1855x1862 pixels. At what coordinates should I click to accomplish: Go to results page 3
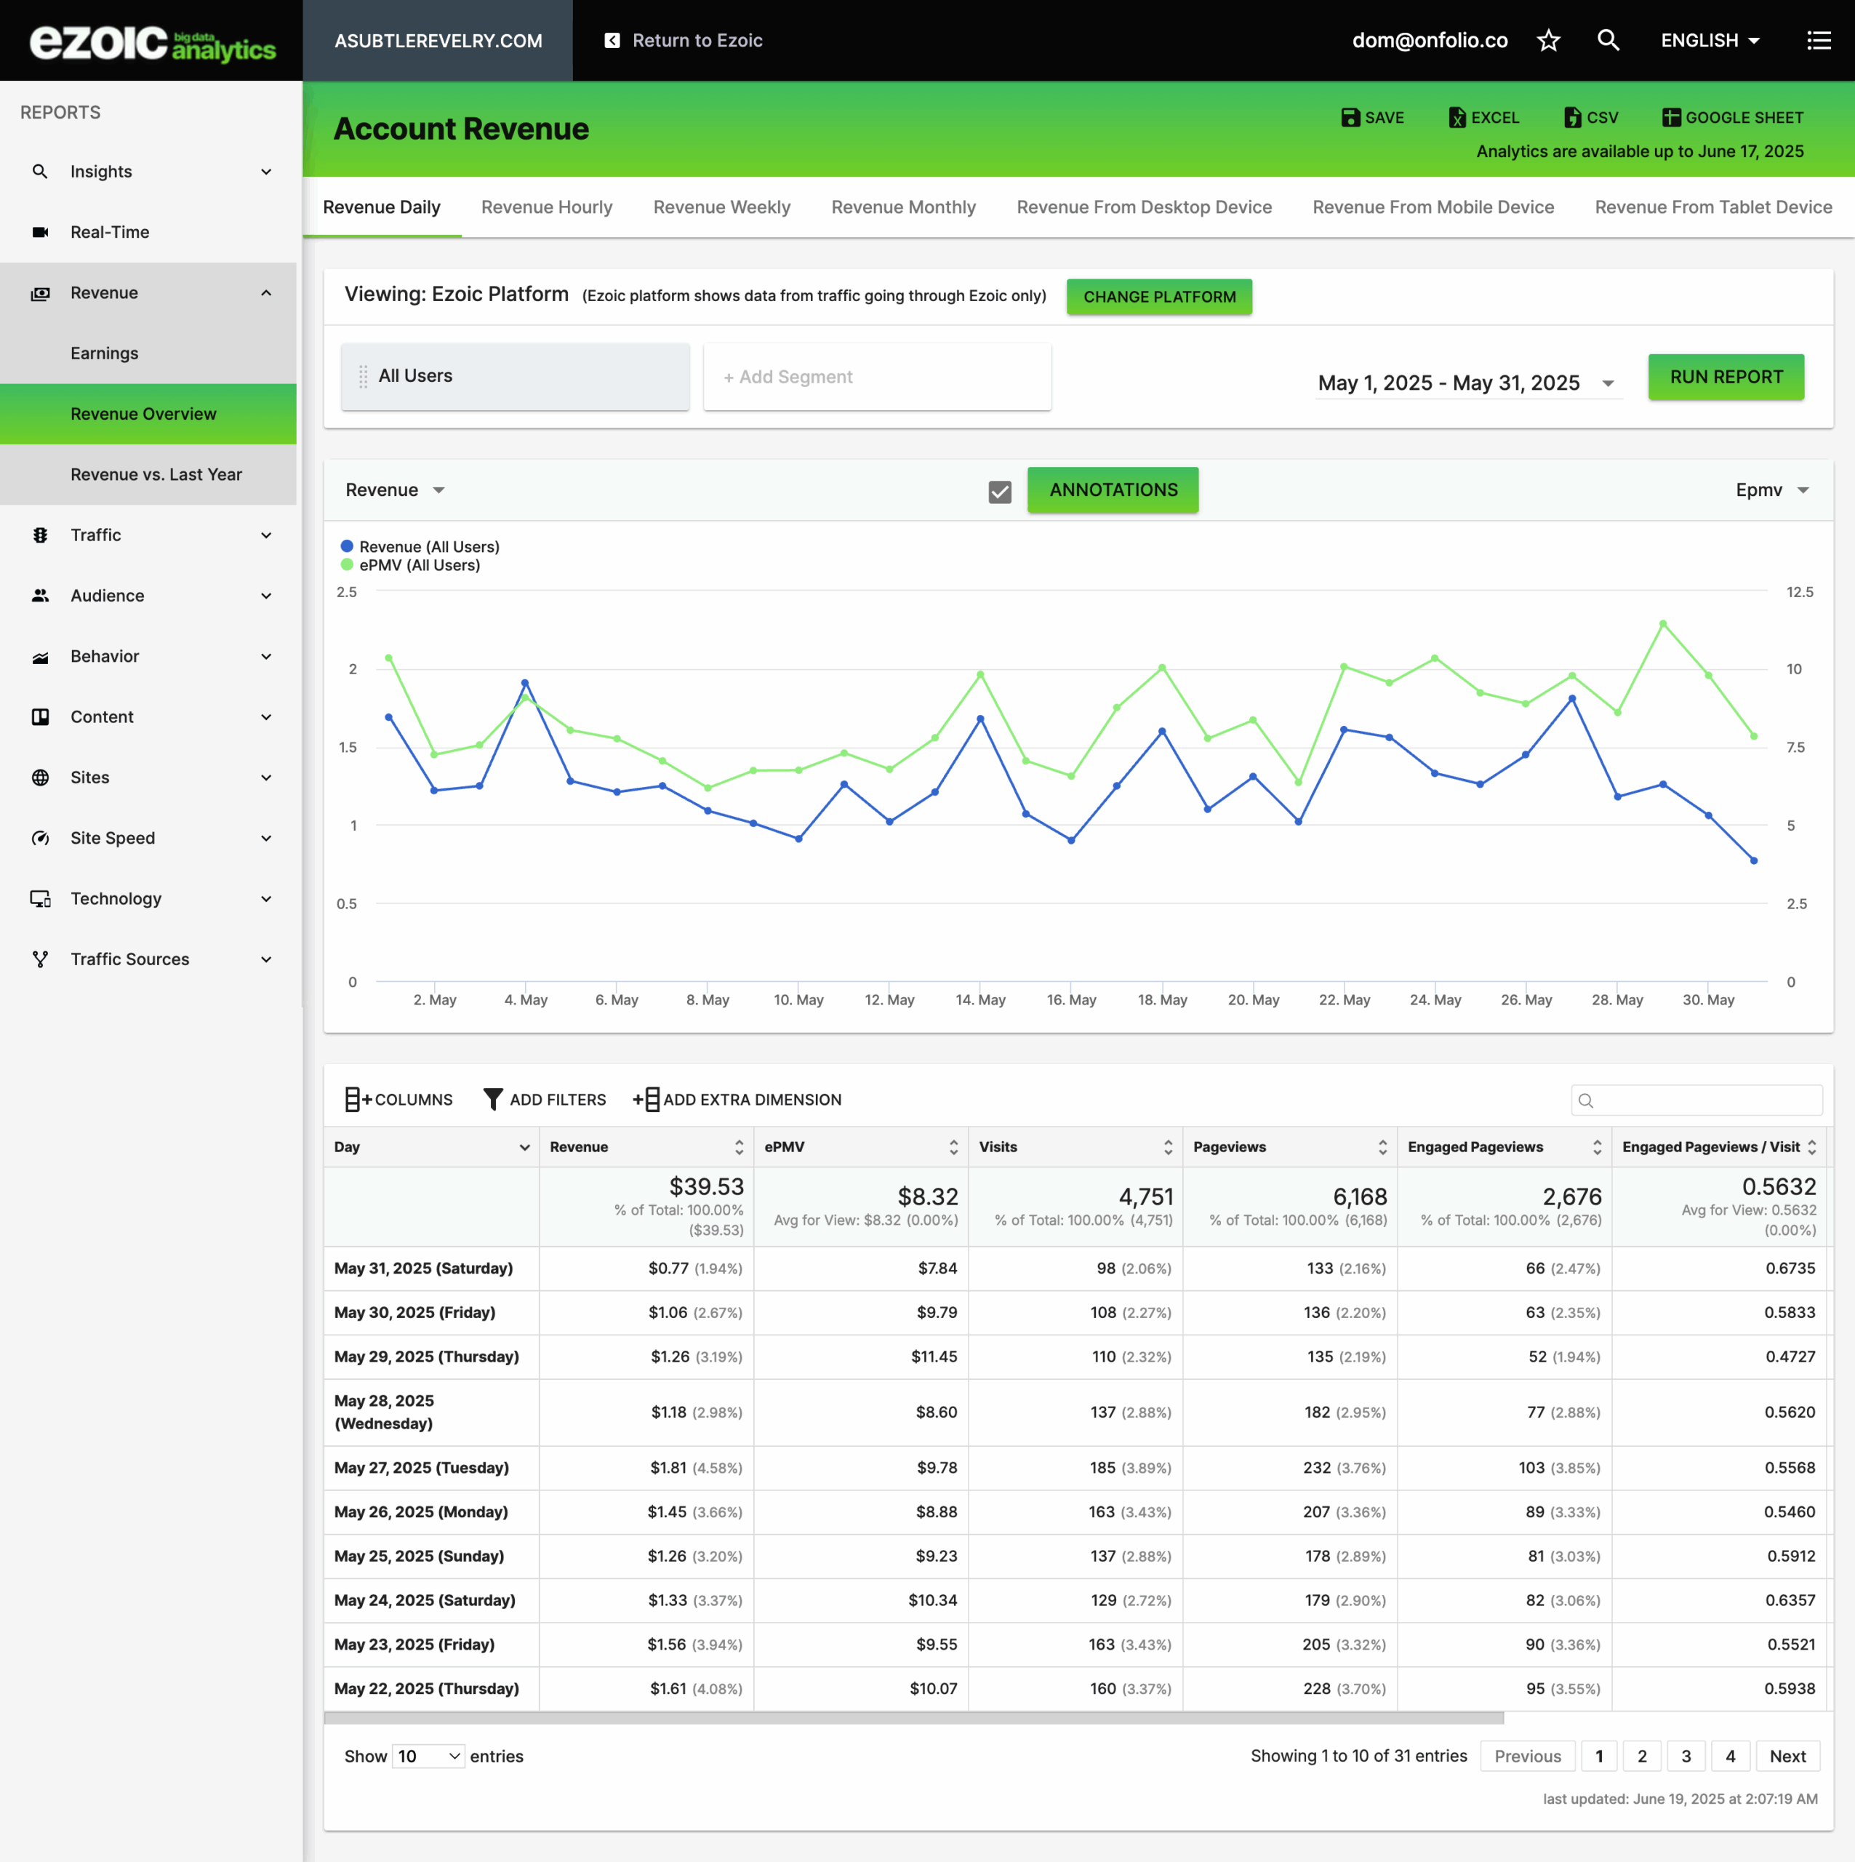[1686, 1756]
